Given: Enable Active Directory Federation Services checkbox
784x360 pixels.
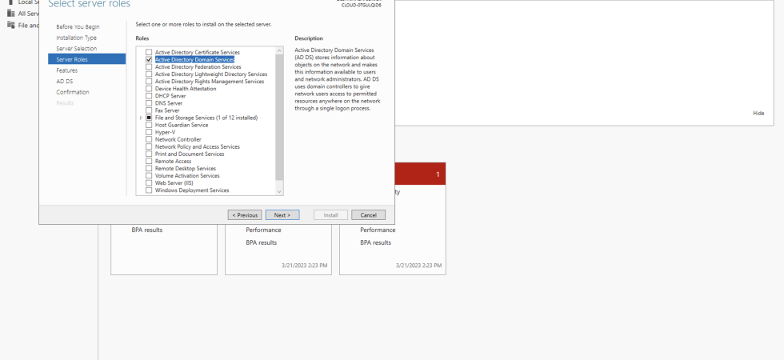Looking at the screenshot, I should pyautogui.click(x=149, y=66).
